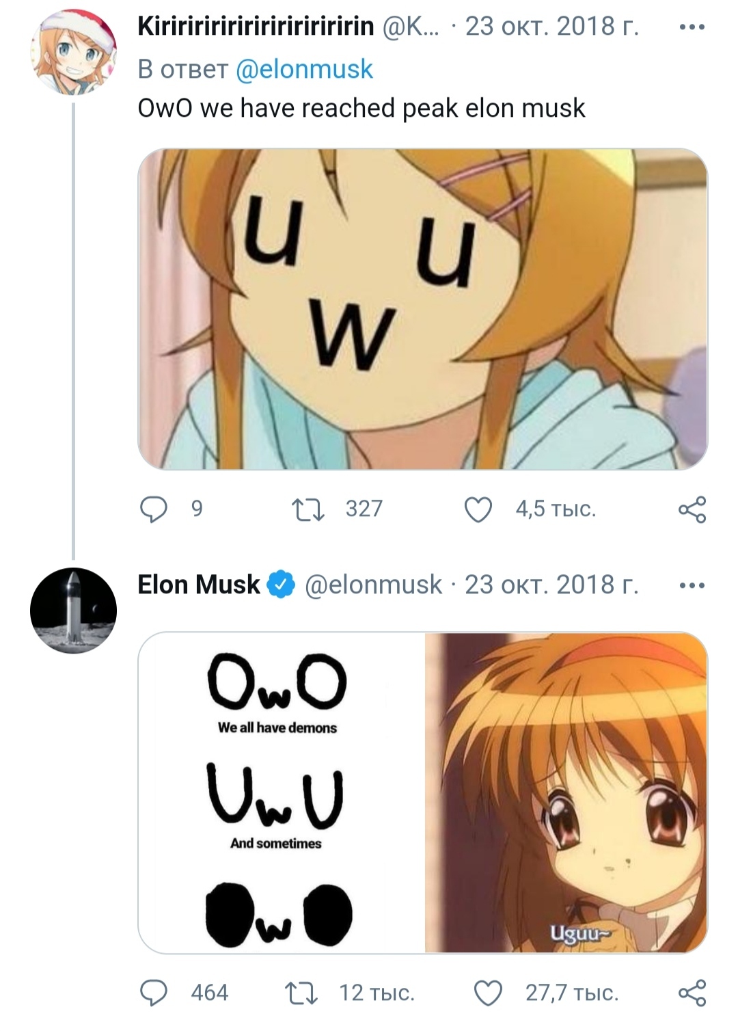Retweet the first tweet with 327 retweets

[307, 509]
